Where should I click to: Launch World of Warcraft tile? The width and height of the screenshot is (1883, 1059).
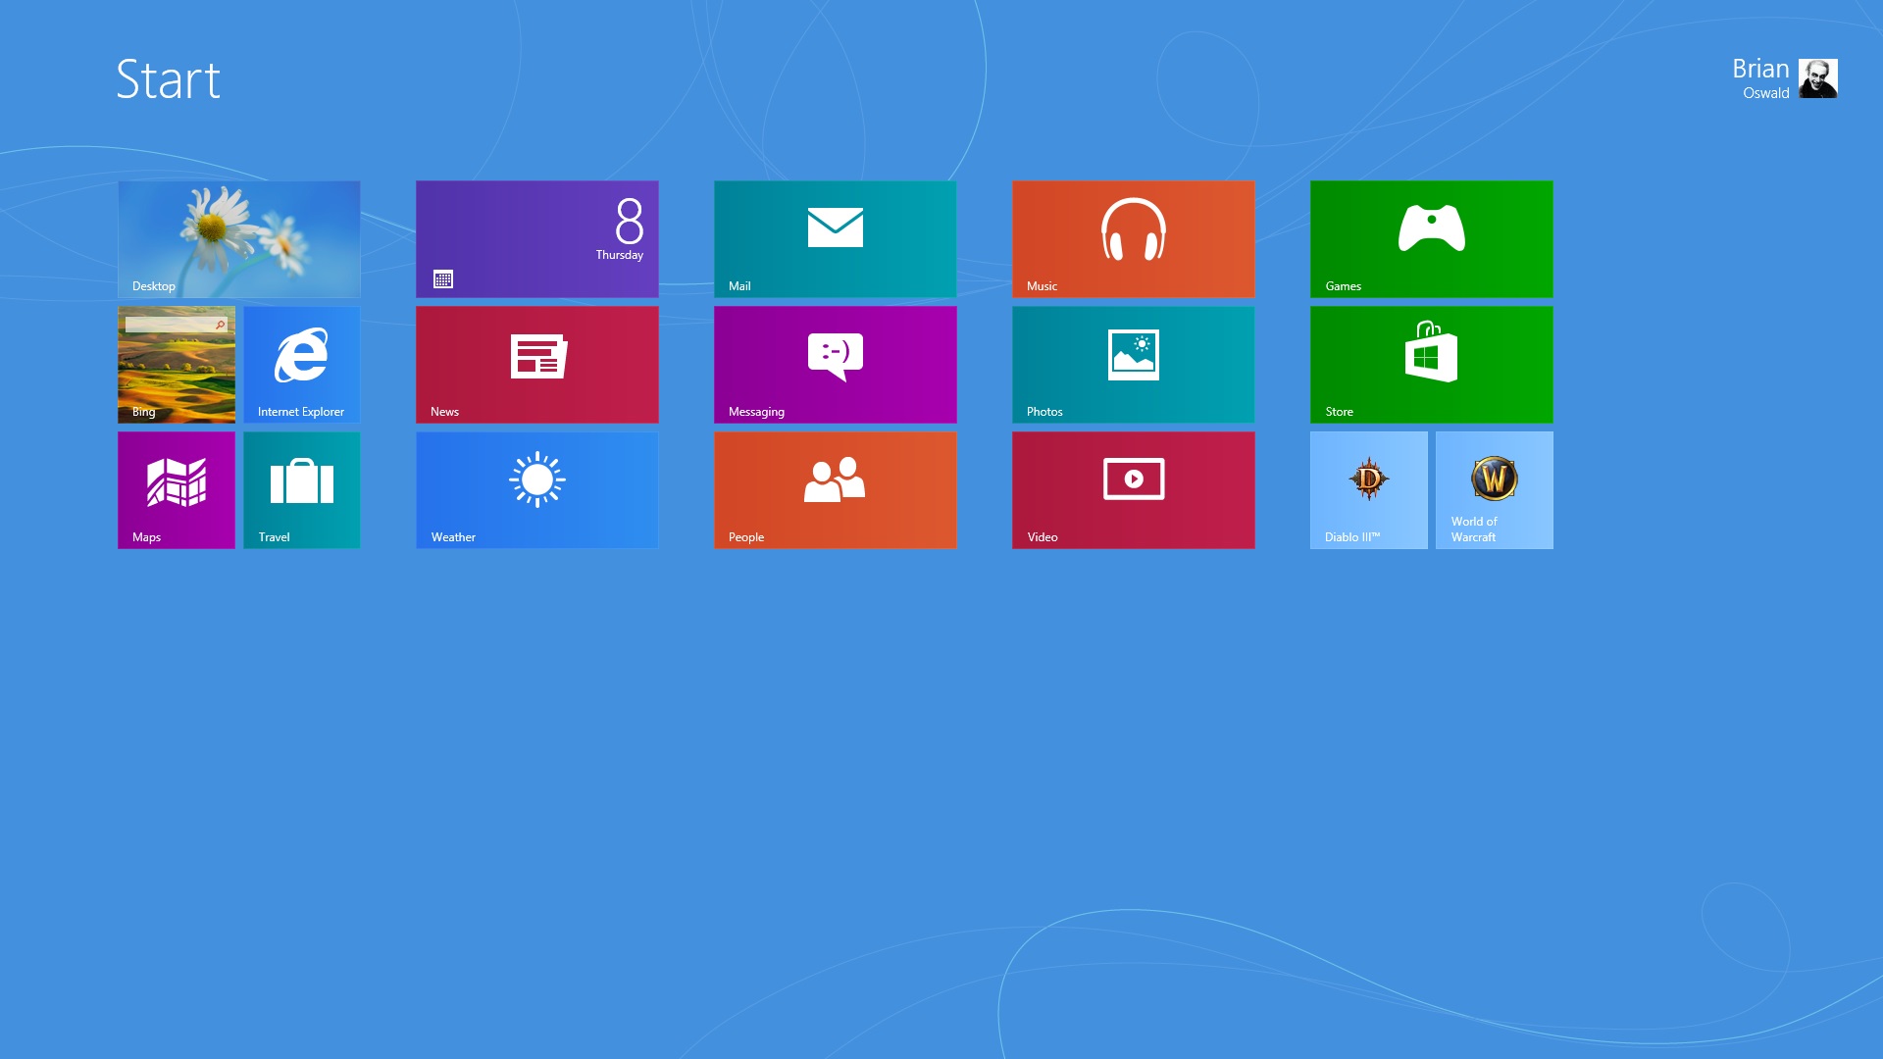pyautogui.click(x=1494, y=489)
